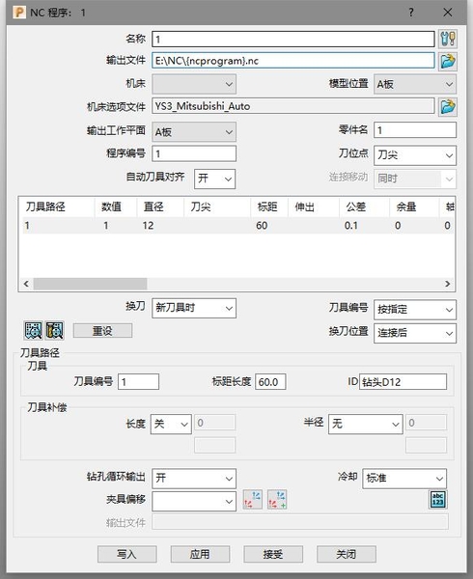473x579 pixels.
Task: Open the NC program options wrench icon
Action: pyautogui.click(x=448, y=39)
